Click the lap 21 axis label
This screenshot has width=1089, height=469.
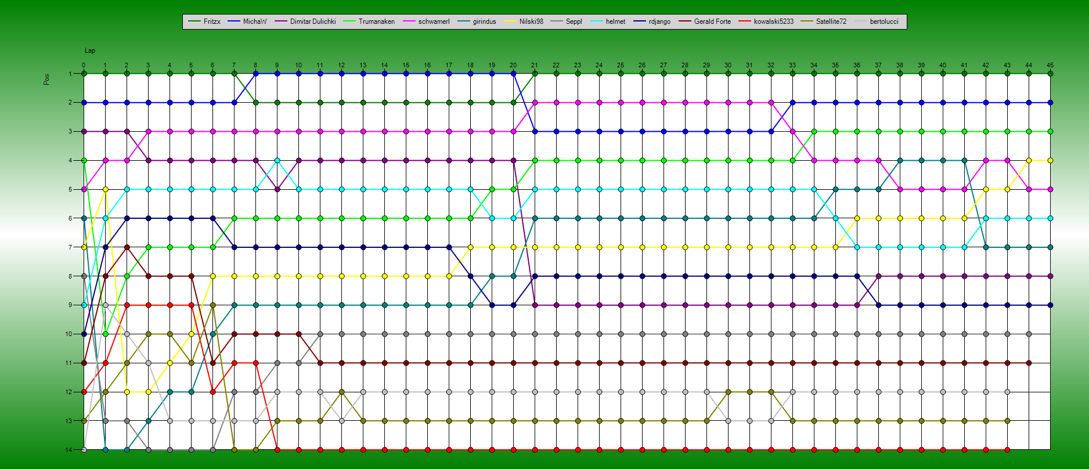pos(535,66)
